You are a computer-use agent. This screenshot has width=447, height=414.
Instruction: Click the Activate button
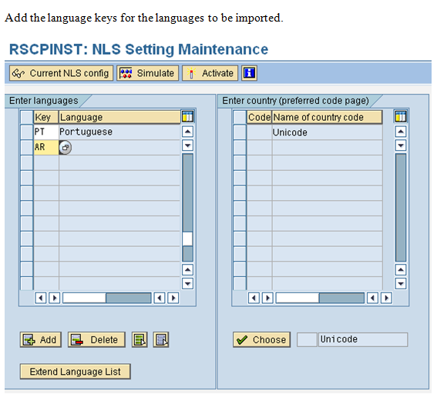coord(210,73)
